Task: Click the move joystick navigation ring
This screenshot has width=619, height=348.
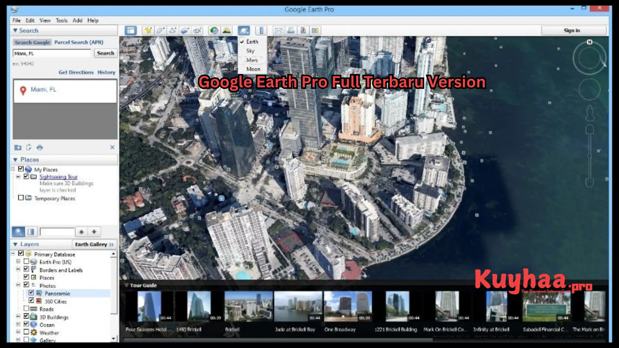Action: [589, 89]
